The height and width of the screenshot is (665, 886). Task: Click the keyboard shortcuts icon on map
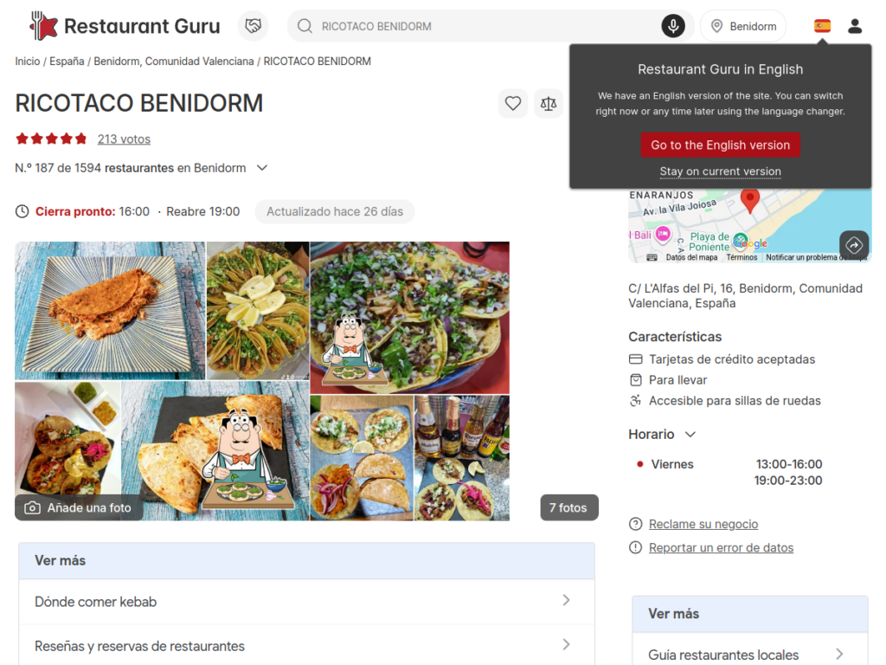[x=652, y=257]
